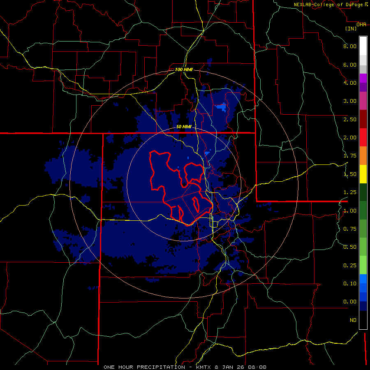Click the OHA product code label

361,25
